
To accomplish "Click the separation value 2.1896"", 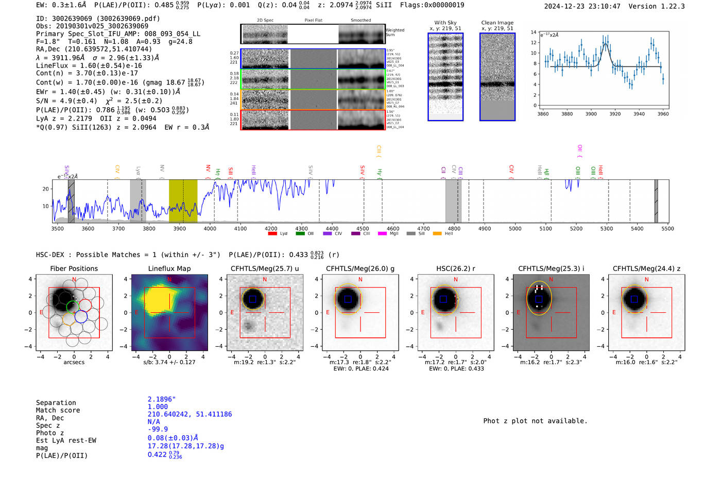I will coord(162,399).
